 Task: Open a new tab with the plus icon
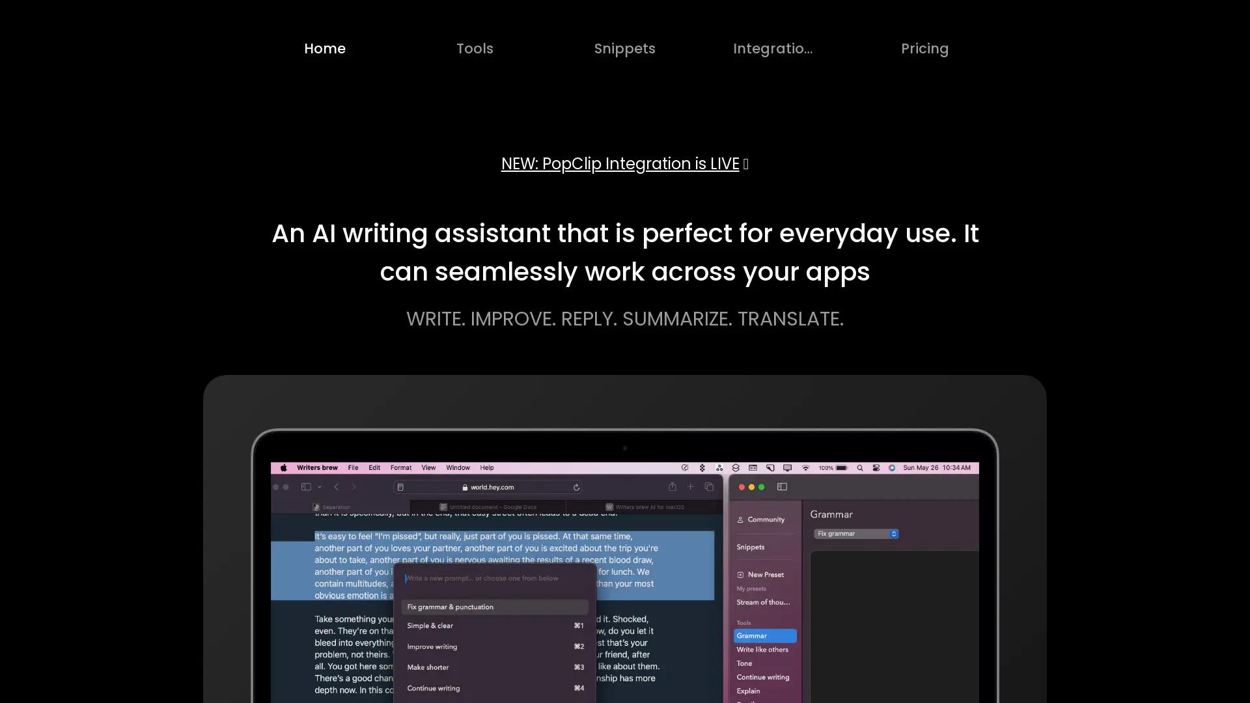coord(691,486)
